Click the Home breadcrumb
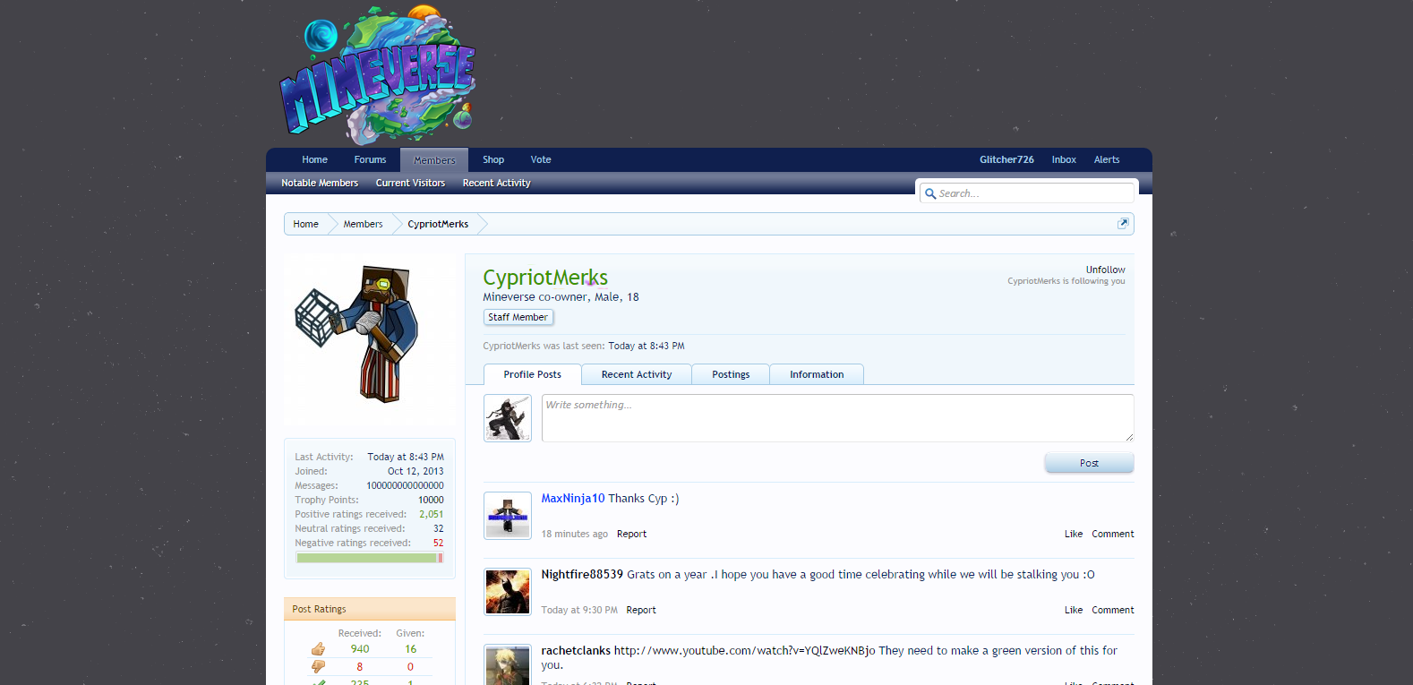Viewport: 1413px width, 685px height. point(305,224)
